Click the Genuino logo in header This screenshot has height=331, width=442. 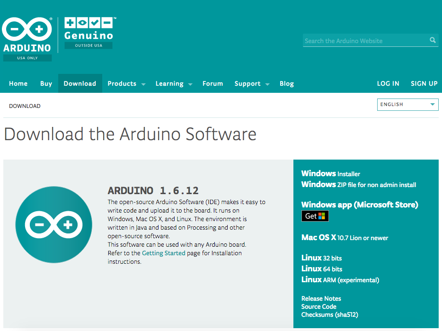[90, 33]
